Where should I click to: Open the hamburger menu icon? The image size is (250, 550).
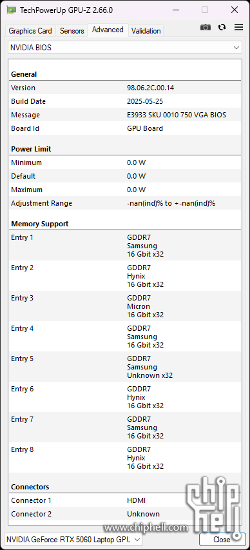click(x=239, y=27)
